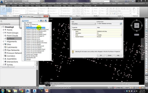
Task: Click the Sample Lines tool
Action: point(65,11)
